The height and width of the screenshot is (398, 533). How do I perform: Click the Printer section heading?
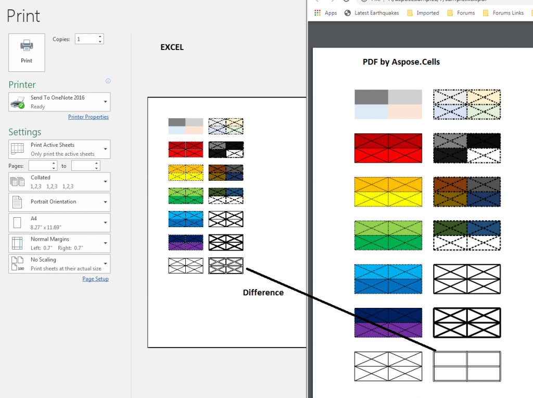(x=22, y=84)
